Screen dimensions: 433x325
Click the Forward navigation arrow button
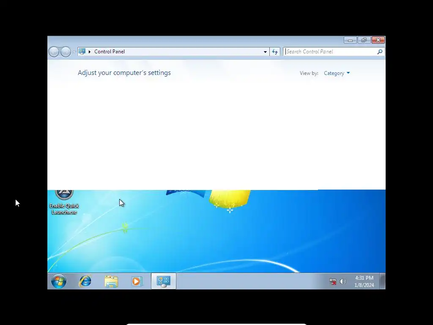coord(66,52)
